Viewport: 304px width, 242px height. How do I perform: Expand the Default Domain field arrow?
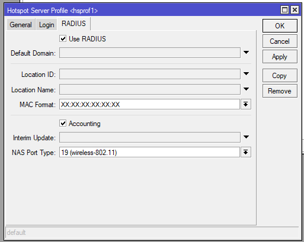246,53
